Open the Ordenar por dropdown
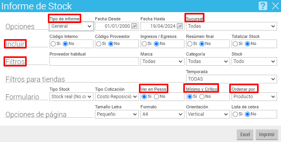The height and width of the screenshot is (142, 281). (x=254, y=97)
